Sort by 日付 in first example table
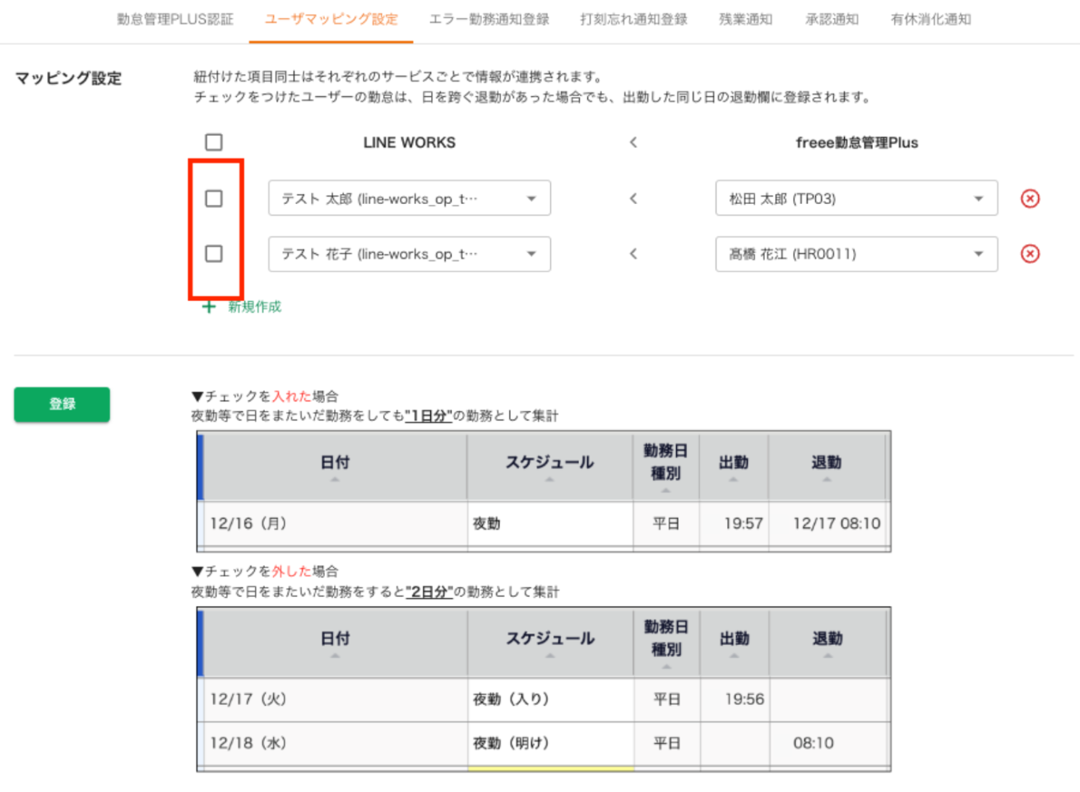This screenshot has width=1080, height=792. [335, 466]
